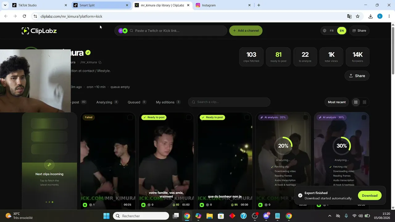Viewport: 395px width, 222px height.
Task: Copy the /mr_kimura handle with copy icon
Action: [100, 62]
